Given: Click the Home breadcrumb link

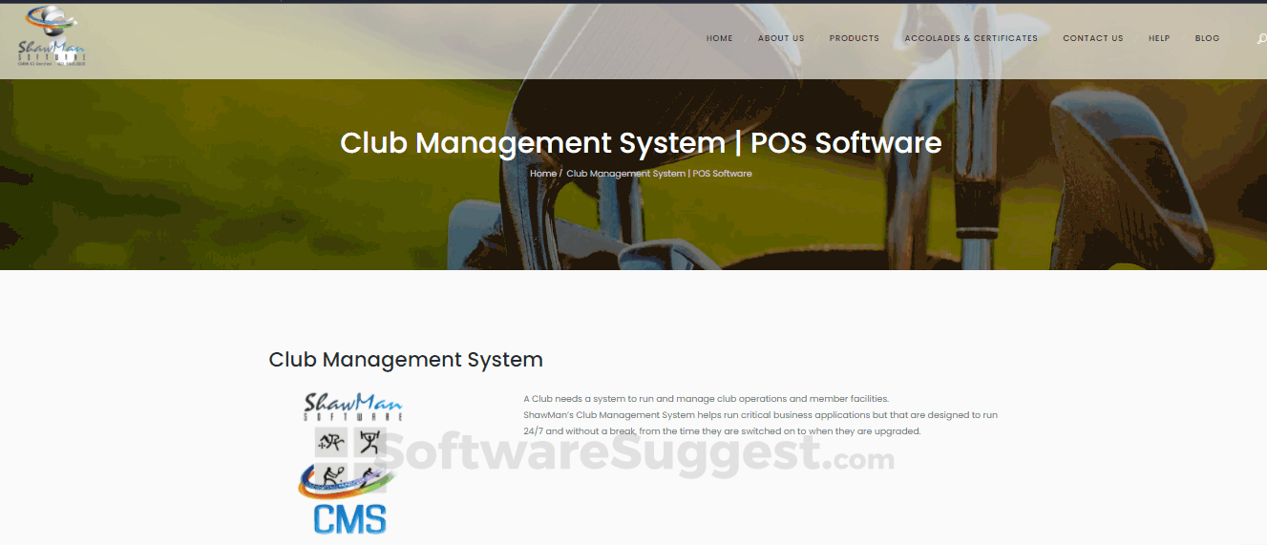Looking at the screenshot, I should pyautogui.click(x=543, y=174).
